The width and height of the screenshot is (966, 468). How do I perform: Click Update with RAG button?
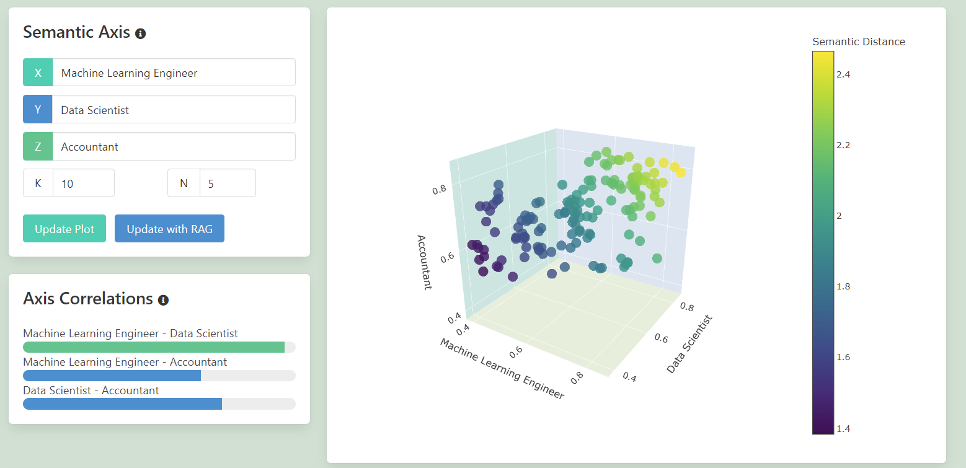[x=169, y=229]
